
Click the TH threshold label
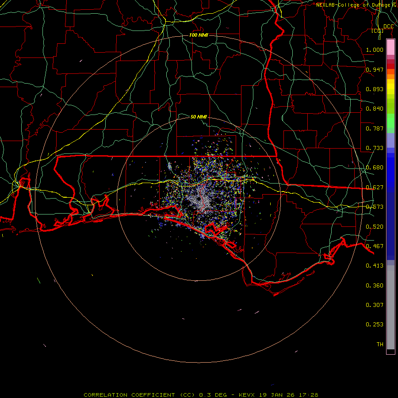(x=380, y=344)
